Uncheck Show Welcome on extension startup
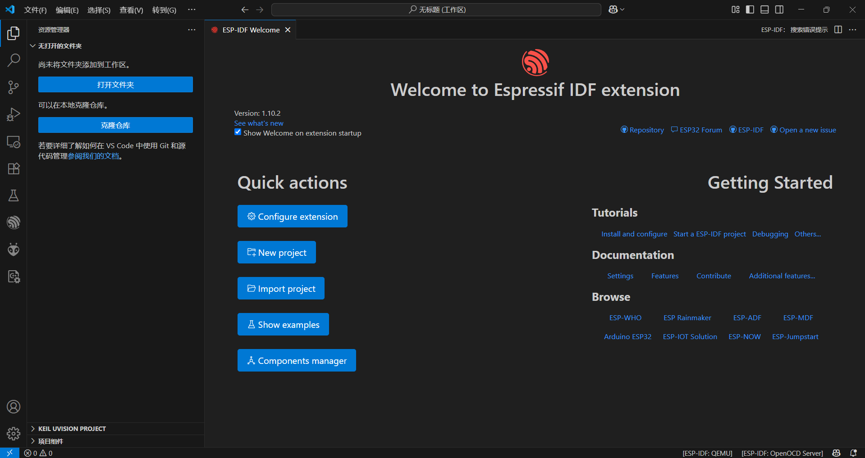Screen dimensions: 865x458 [x=238, y=132]
